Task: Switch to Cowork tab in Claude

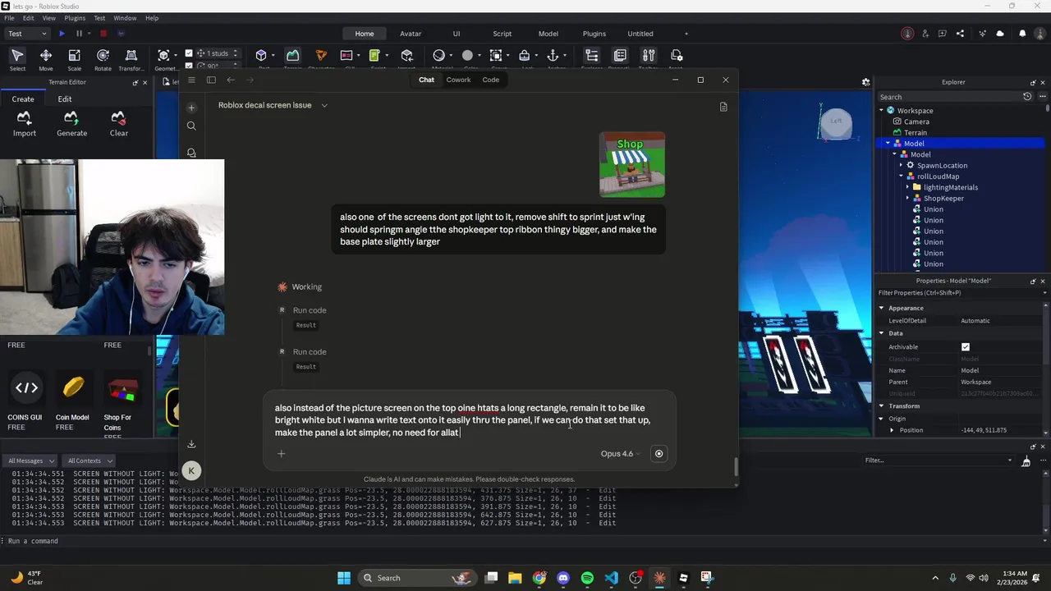Action: (458, 80)
